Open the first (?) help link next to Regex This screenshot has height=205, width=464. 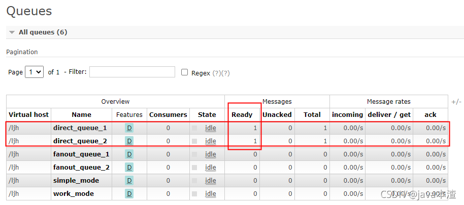pyautogui.click(x=217, y=73)
